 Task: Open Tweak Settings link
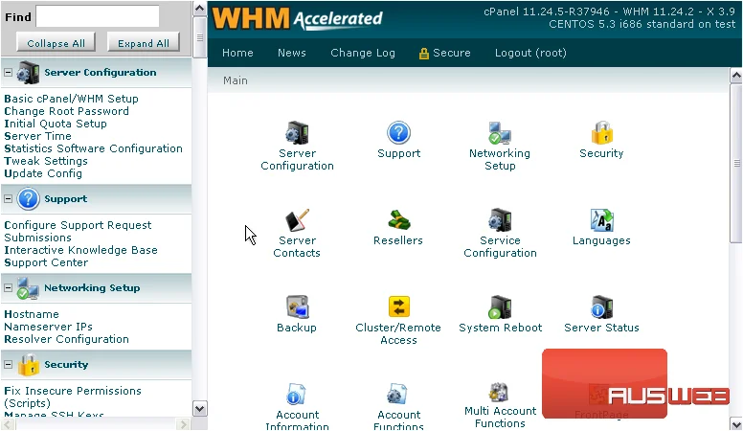46,161
